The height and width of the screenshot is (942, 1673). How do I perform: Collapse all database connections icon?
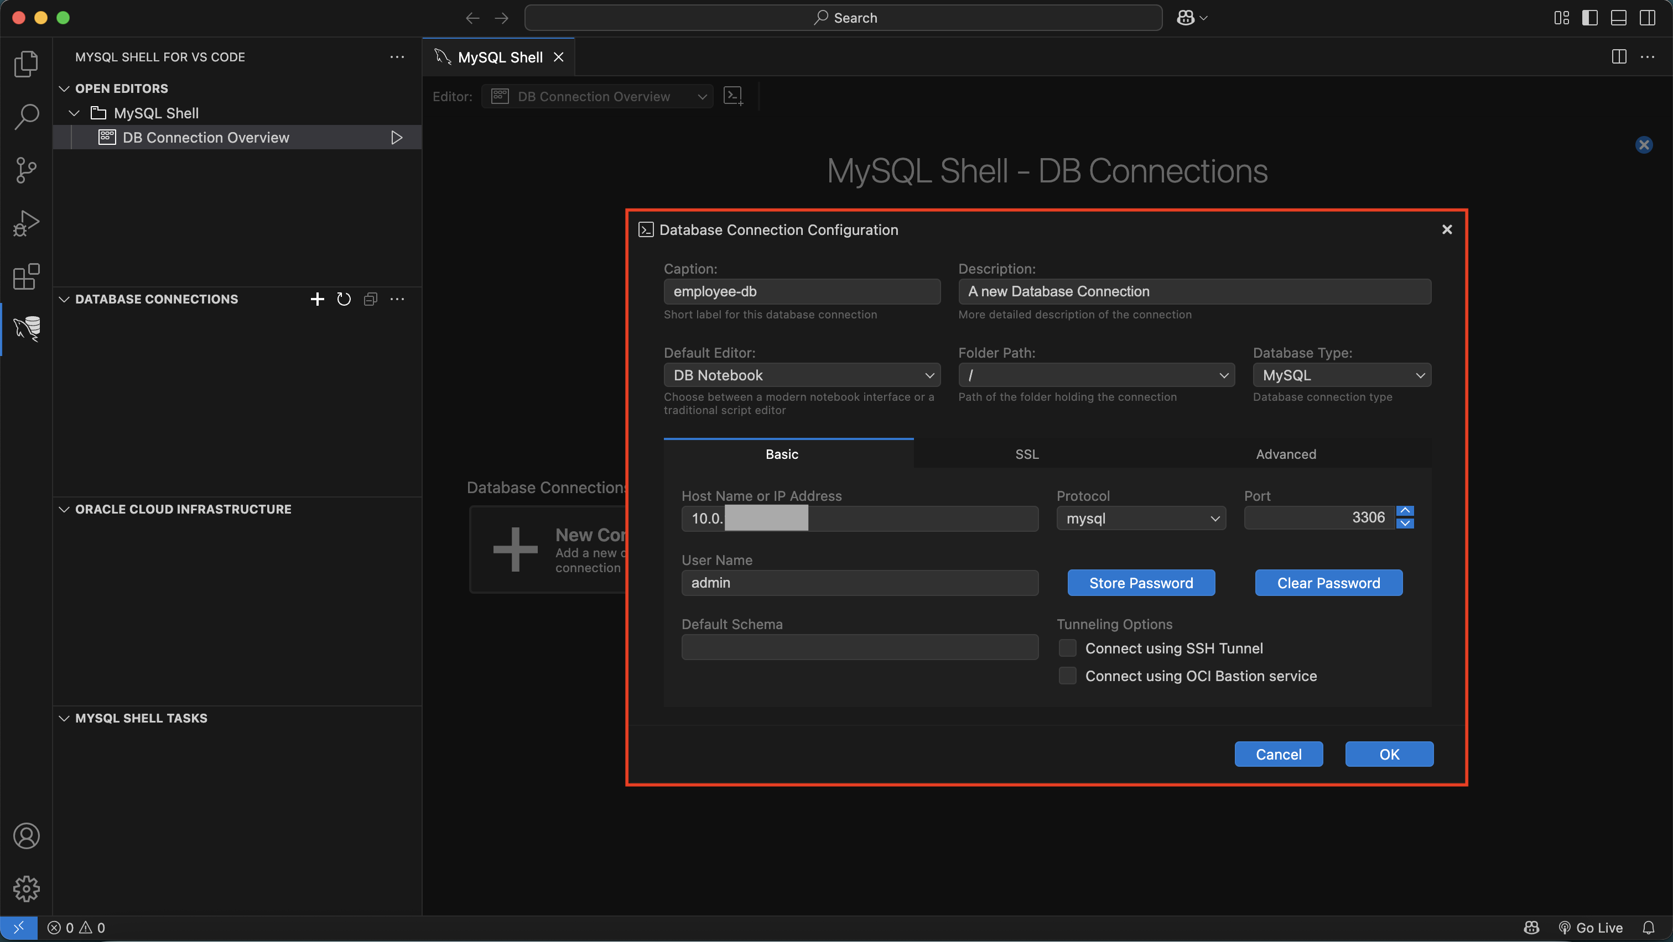click(x=370, y=299)
